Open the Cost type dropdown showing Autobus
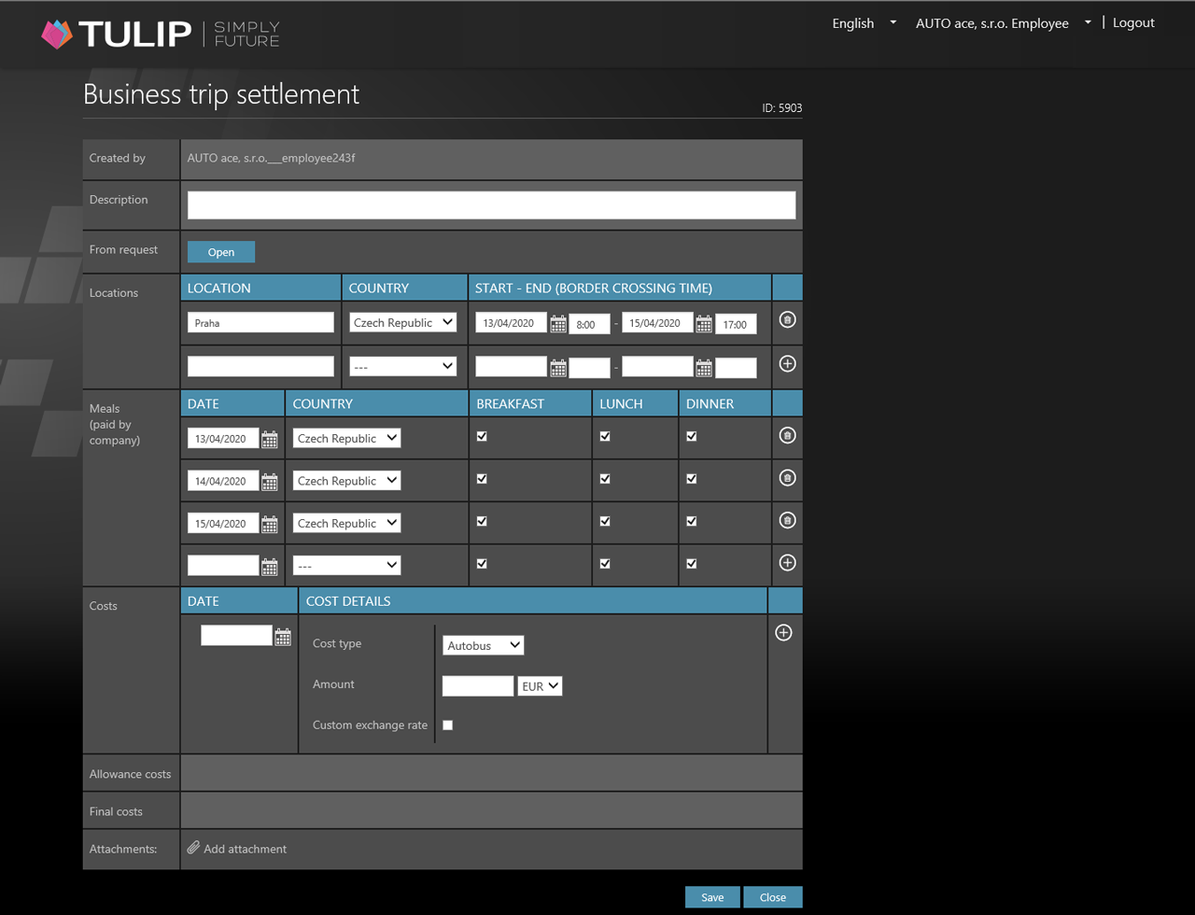The image size is (1195, 915). point(483,644)
